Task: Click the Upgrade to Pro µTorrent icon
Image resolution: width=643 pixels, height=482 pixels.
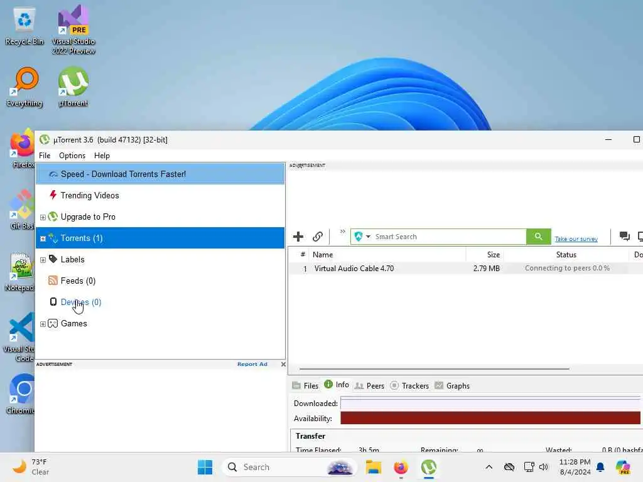Action: click(x=53, y=217)
